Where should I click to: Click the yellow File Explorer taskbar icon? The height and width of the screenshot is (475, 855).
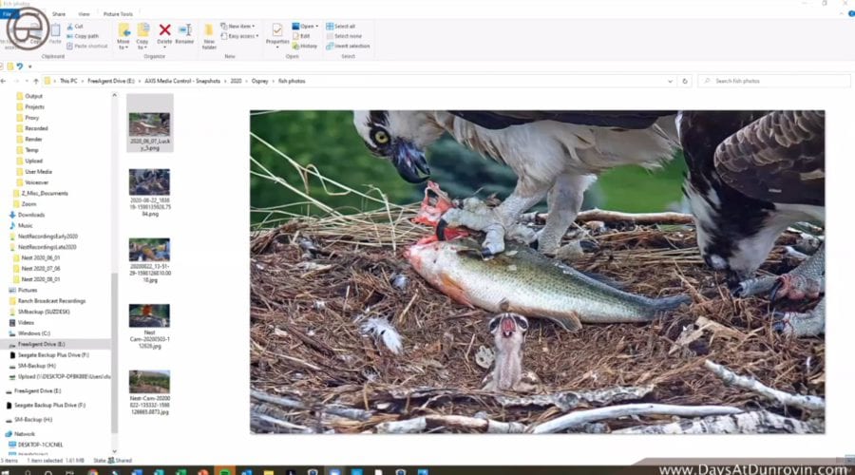(x=268, y=472)
